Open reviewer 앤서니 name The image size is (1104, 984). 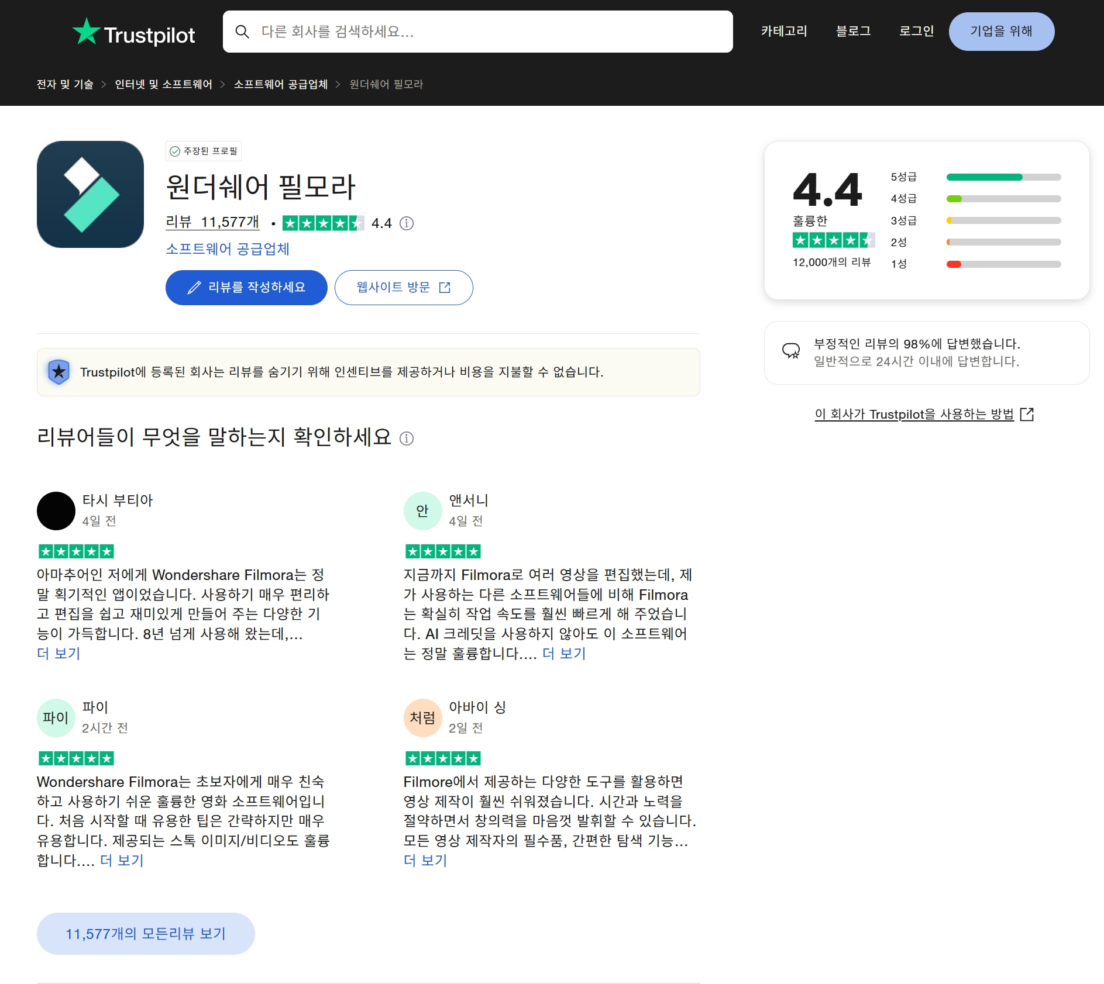[x=469, y=500]
